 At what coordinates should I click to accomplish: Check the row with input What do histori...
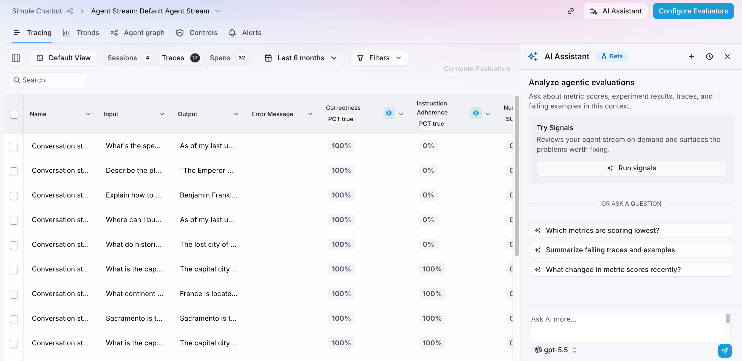pos(14,245)
